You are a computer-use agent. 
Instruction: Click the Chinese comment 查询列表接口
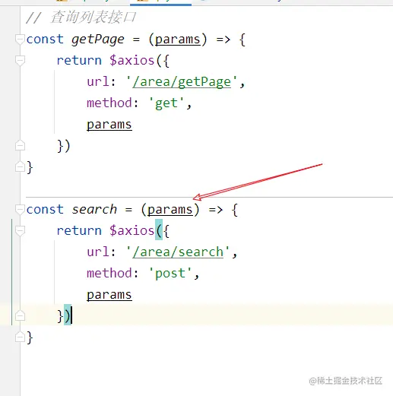(x=93, y=17)
